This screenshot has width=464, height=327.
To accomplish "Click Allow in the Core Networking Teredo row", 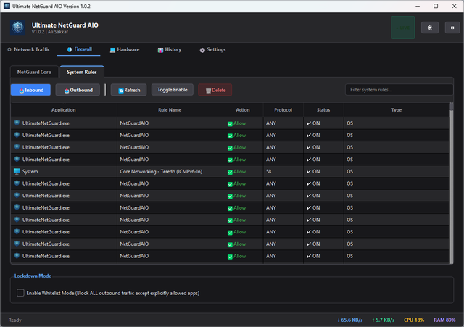I will (x=236, y=172).
